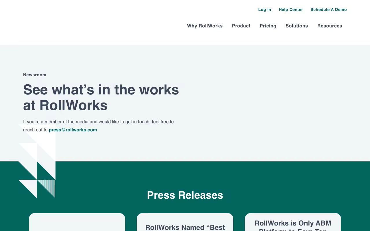Click the intro paragraph about media inquiries
The height and width of the screenshot is (231, 370).
point(98,126)
